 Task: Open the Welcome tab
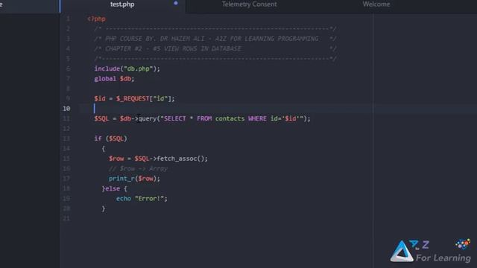(x=376, y=4)
